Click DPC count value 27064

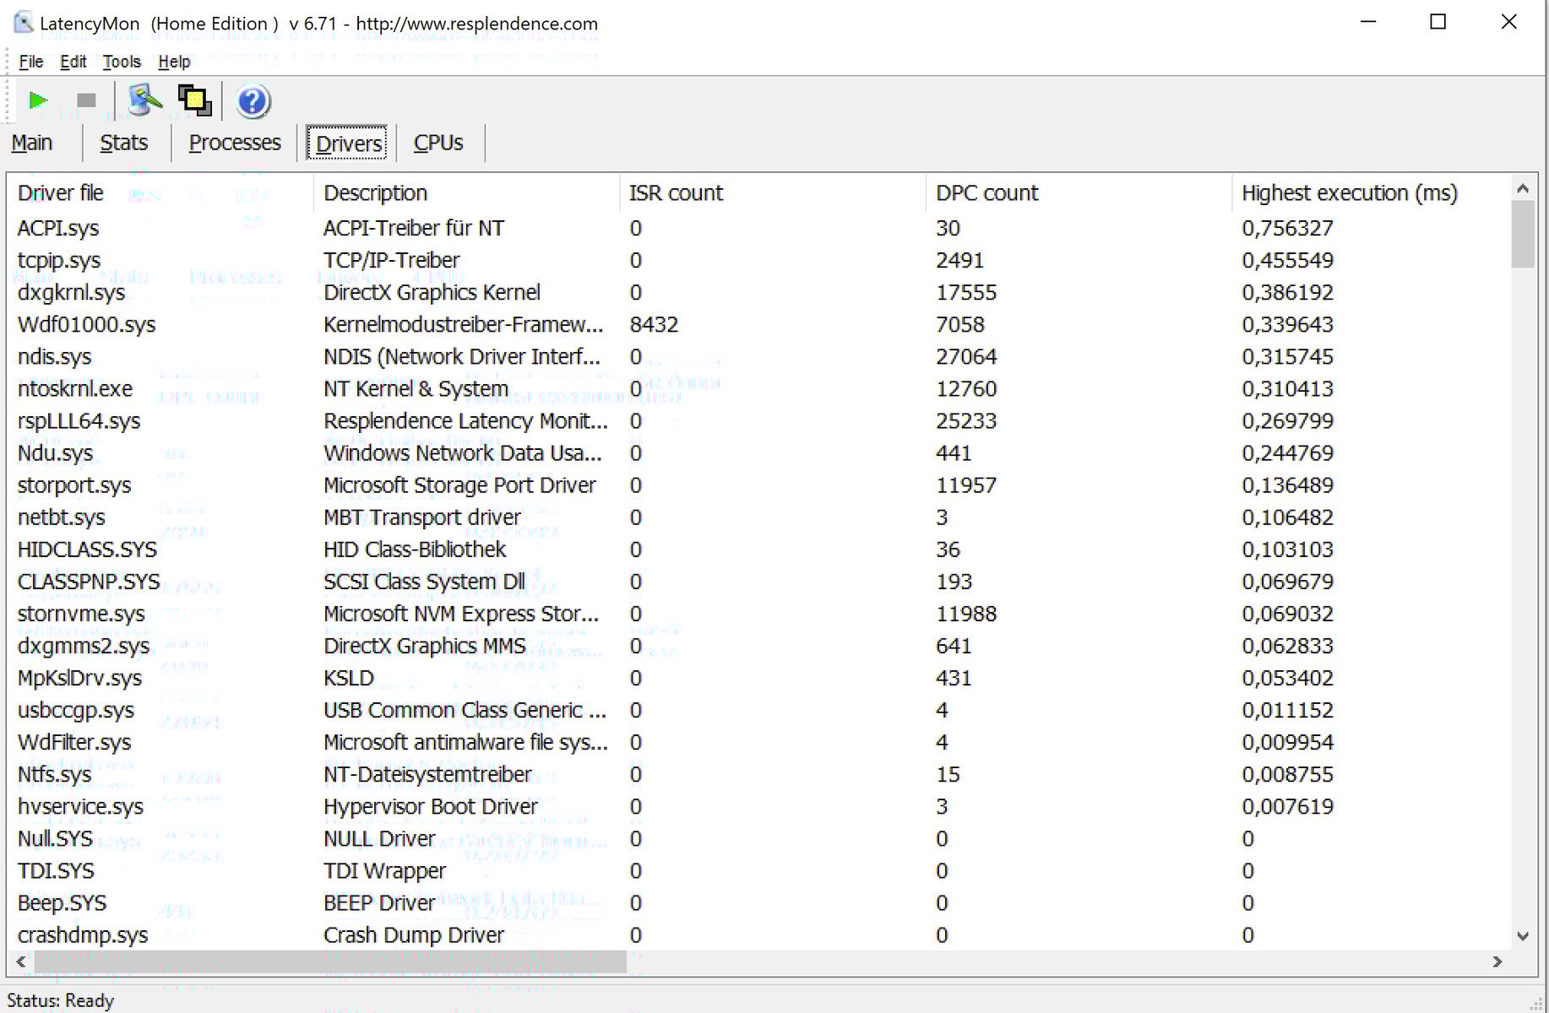(966, 356)
